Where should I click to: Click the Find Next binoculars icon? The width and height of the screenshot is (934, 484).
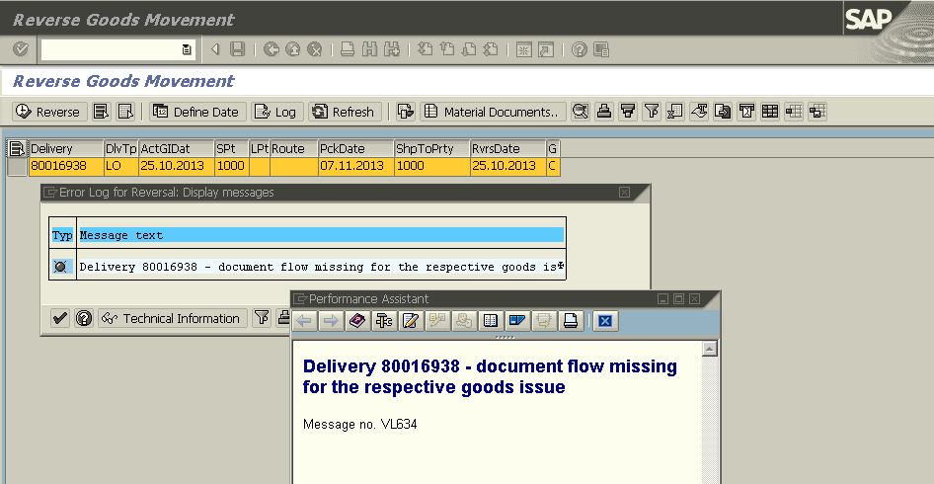(391, 49)
